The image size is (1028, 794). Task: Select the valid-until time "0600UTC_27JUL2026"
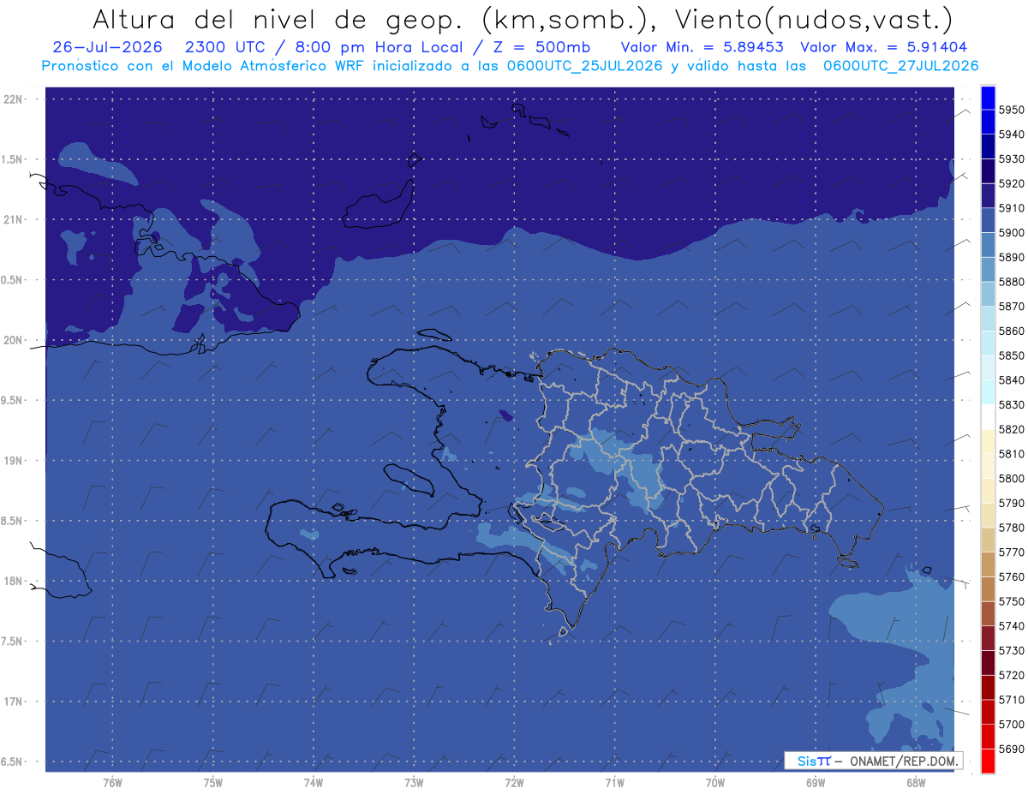(x=899, y=66)
